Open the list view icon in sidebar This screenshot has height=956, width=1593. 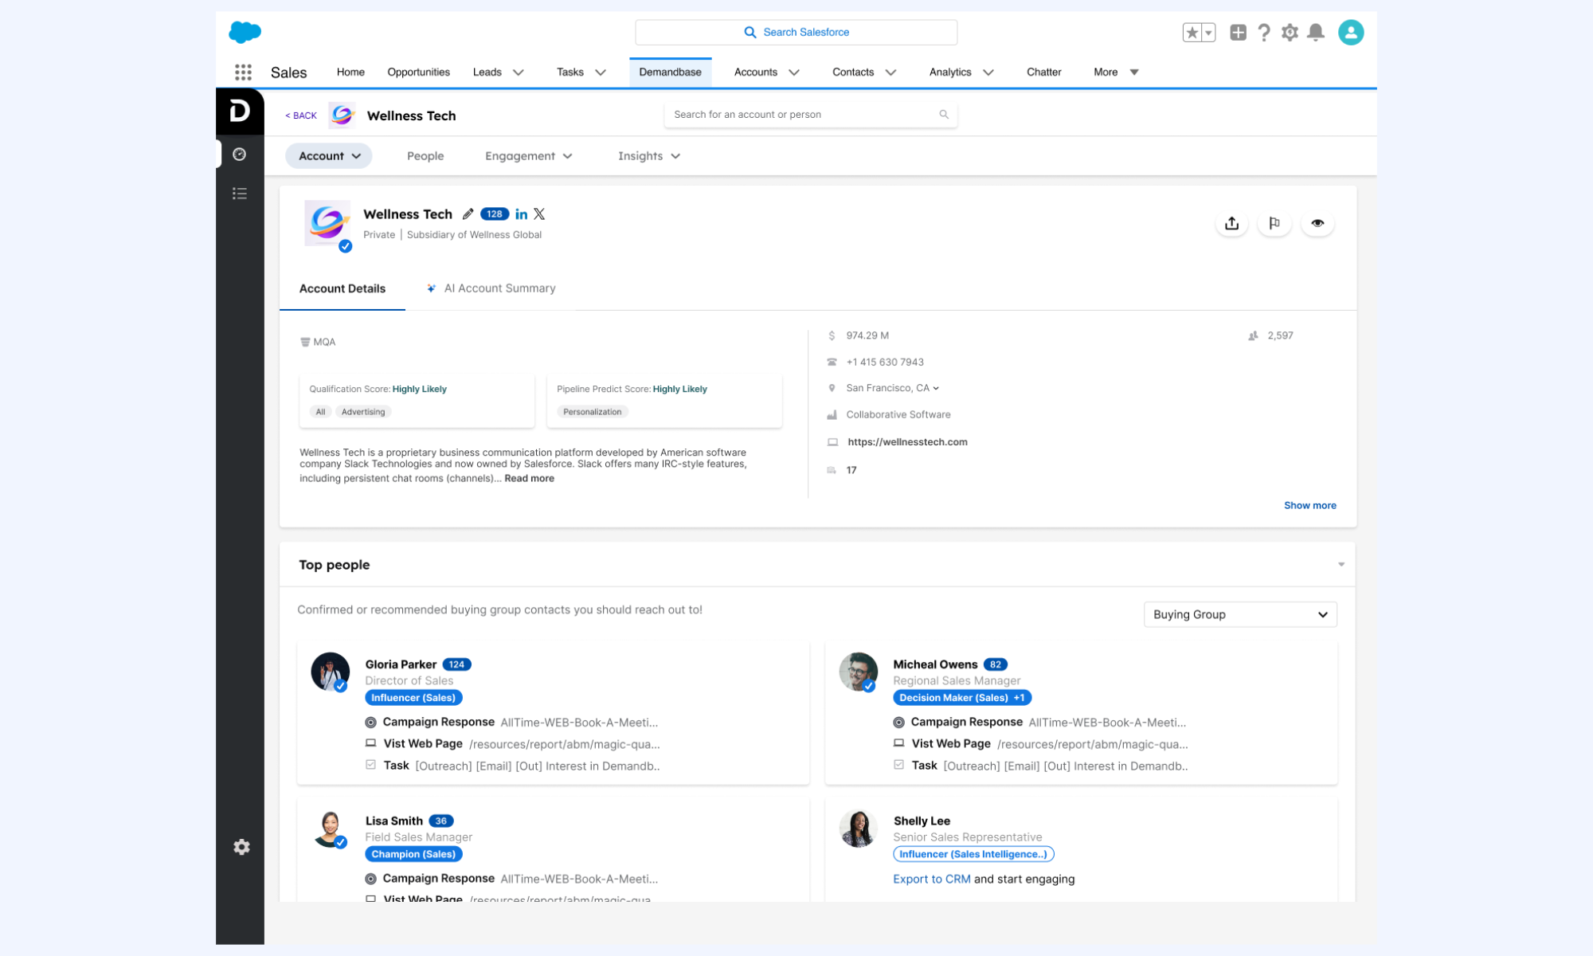(x=239, y=194)
